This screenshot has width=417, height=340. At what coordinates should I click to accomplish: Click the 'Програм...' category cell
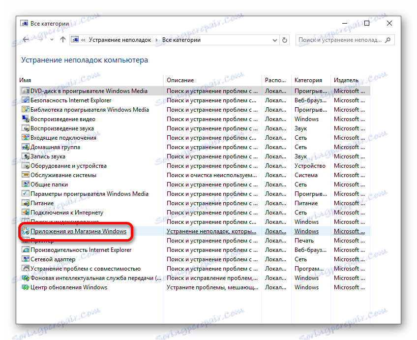pyautogui.click(x=309, y=269)
